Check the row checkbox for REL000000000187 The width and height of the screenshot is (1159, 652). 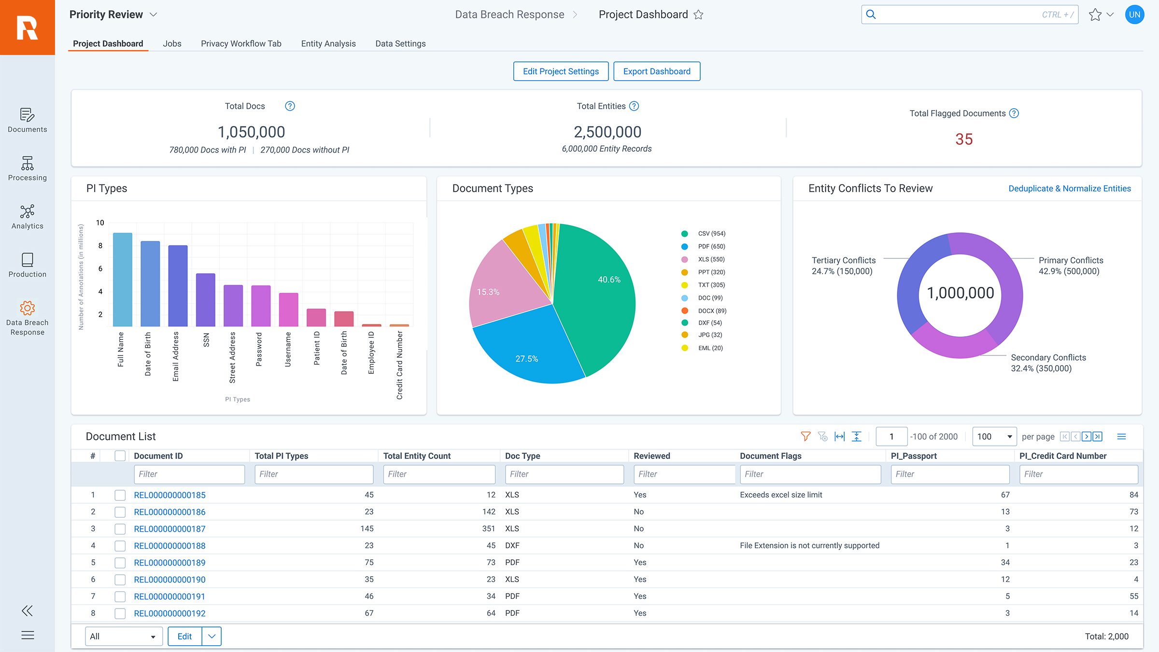point(120,528)
